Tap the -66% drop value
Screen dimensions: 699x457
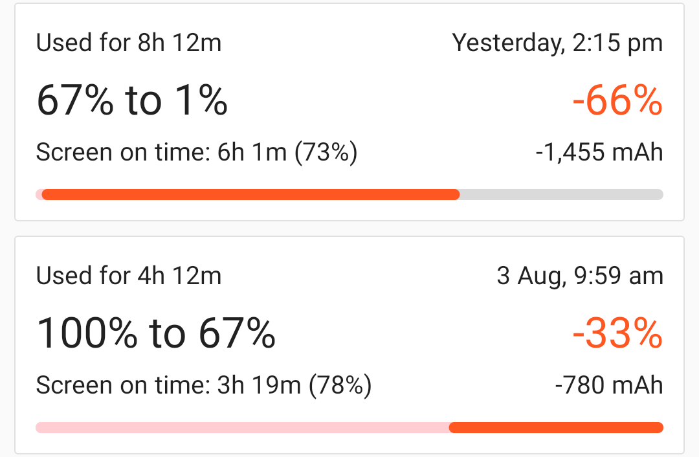pyautogui.click(x=617, y=101)
